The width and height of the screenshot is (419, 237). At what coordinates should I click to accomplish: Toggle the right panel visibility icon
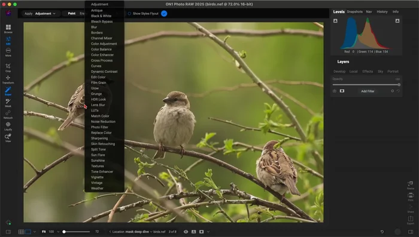click(411, 232)
